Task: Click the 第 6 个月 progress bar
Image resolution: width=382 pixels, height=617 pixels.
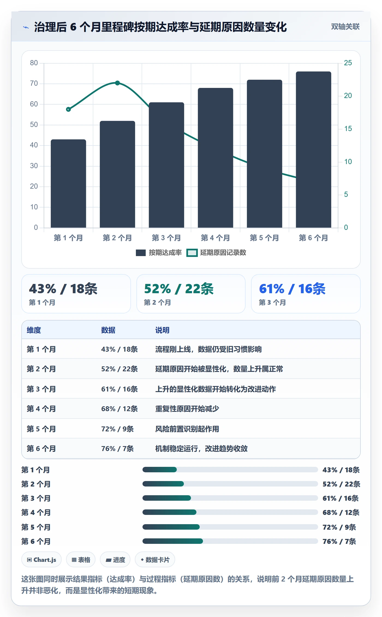Action: tap(230, 541)
